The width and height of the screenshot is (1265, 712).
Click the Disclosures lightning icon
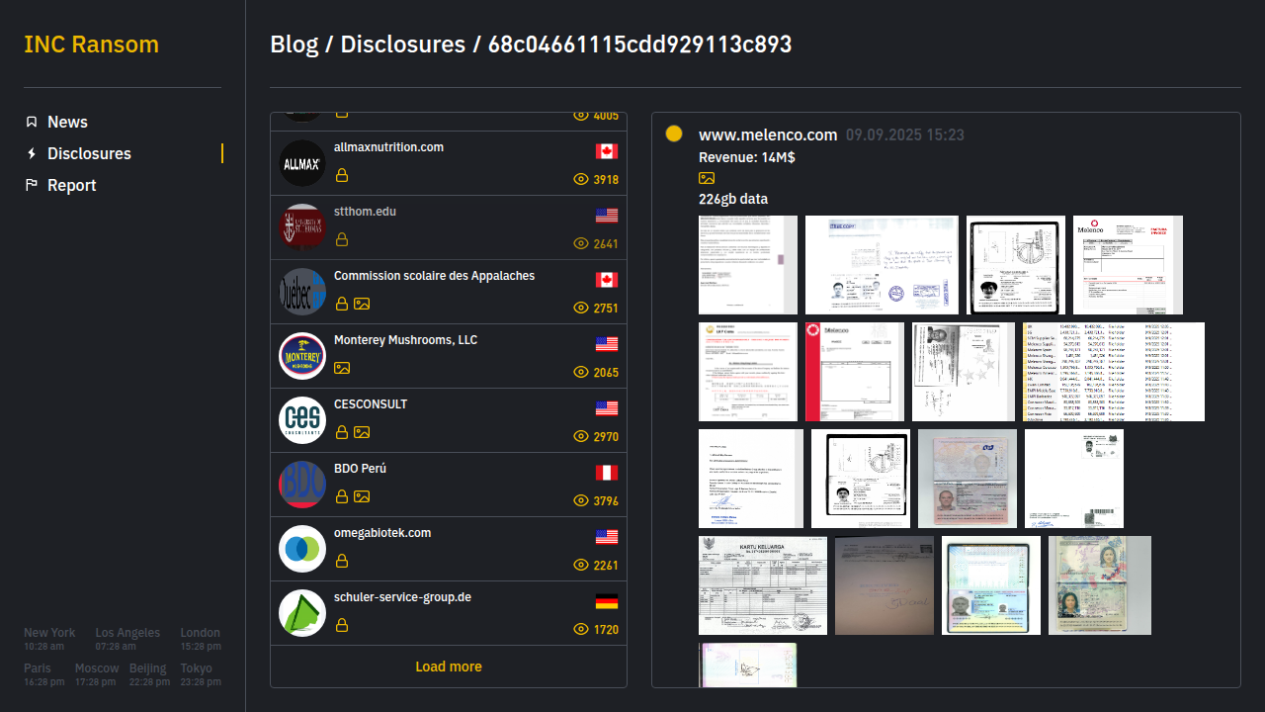pos(32,153)
